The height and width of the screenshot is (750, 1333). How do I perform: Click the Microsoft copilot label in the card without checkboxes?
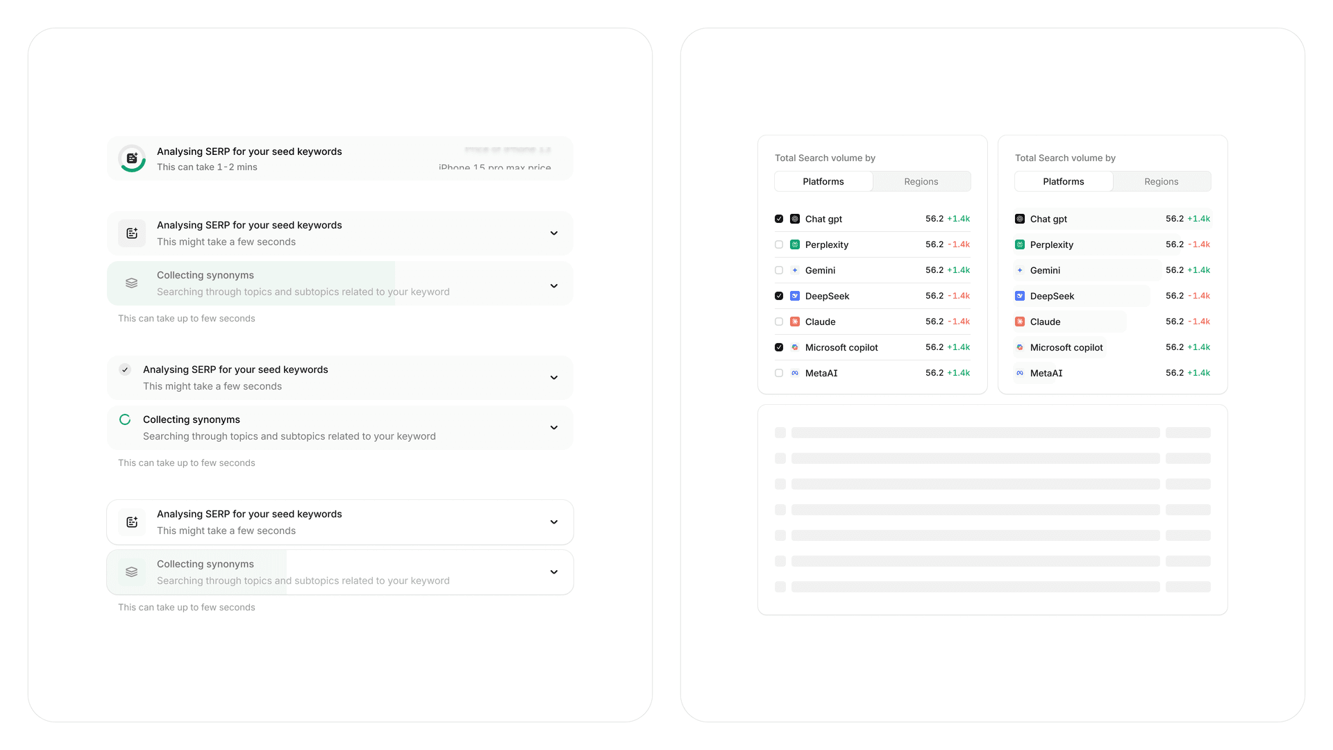click(1066, 347)
